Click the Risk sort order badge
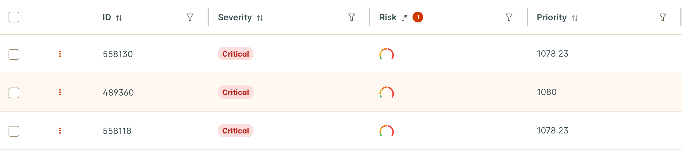The width and height of the screenshot is (682, 150). click(x=418, y=17)
